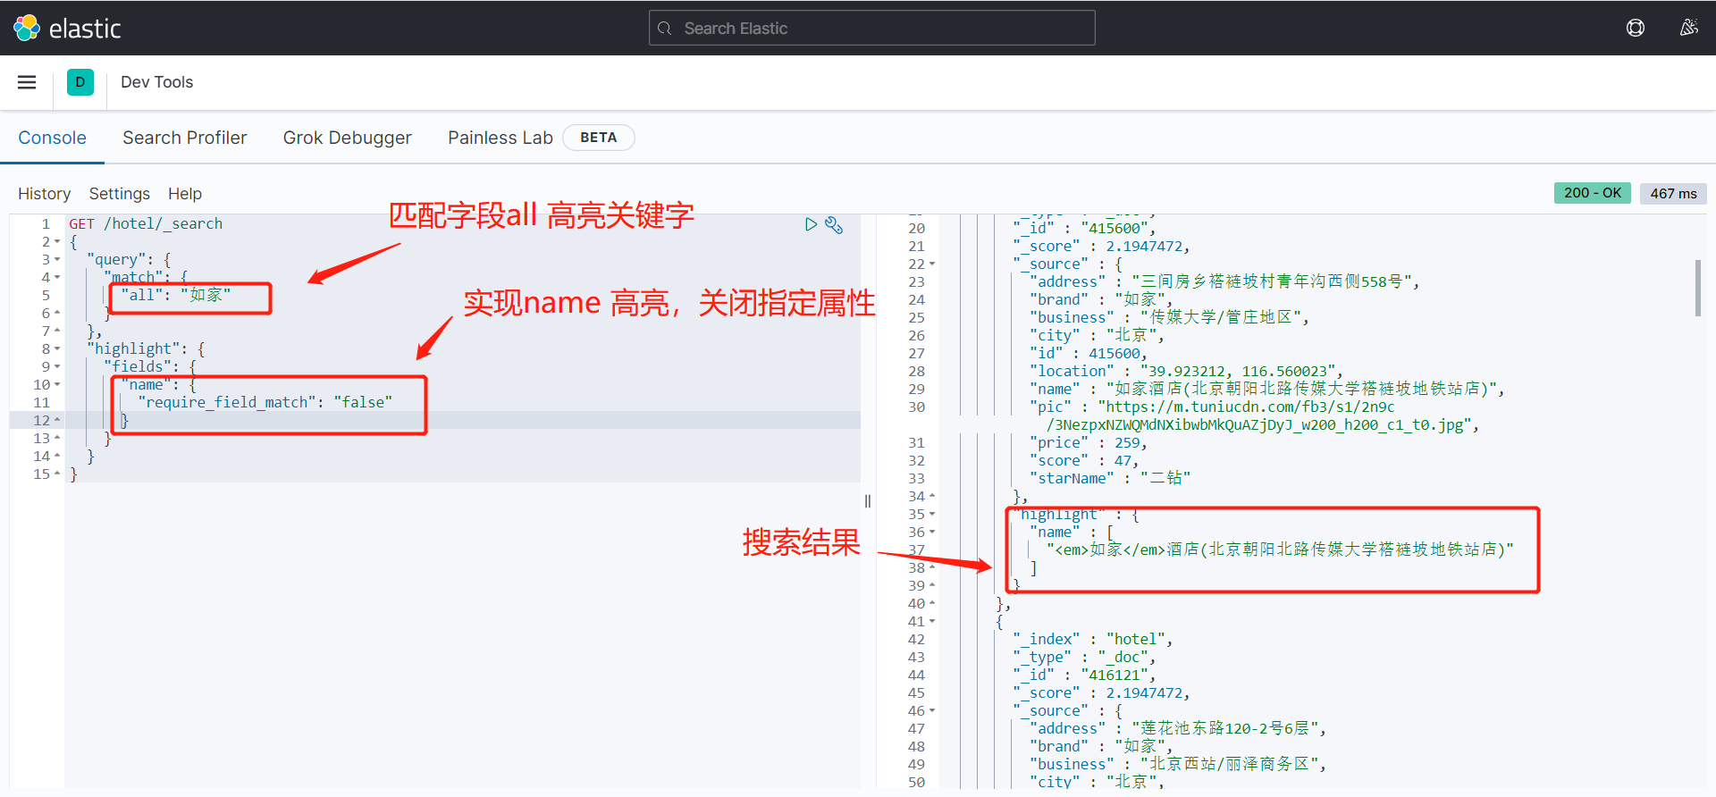Open console Settings

pos(119,194)
